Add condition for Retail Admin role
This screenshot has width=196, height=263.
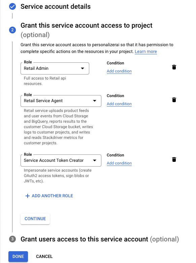(119, 71)
